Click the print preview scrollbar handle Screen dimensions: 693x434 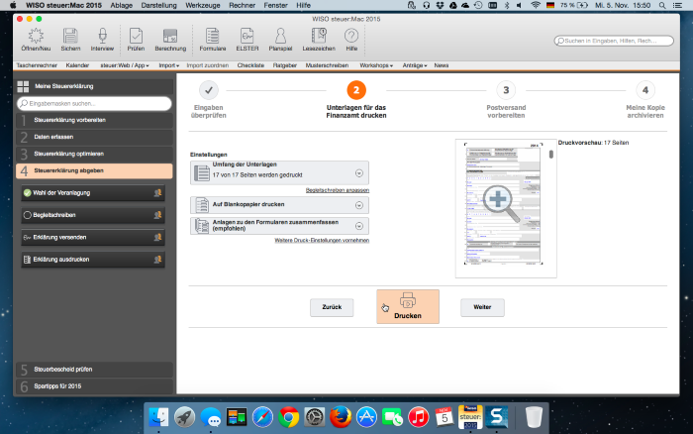tap(551, 155)
